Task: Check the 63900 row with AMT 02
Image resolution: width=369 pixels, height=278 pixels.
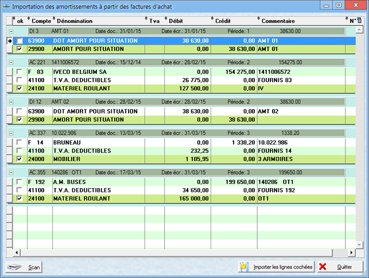Action: [20, 111]
